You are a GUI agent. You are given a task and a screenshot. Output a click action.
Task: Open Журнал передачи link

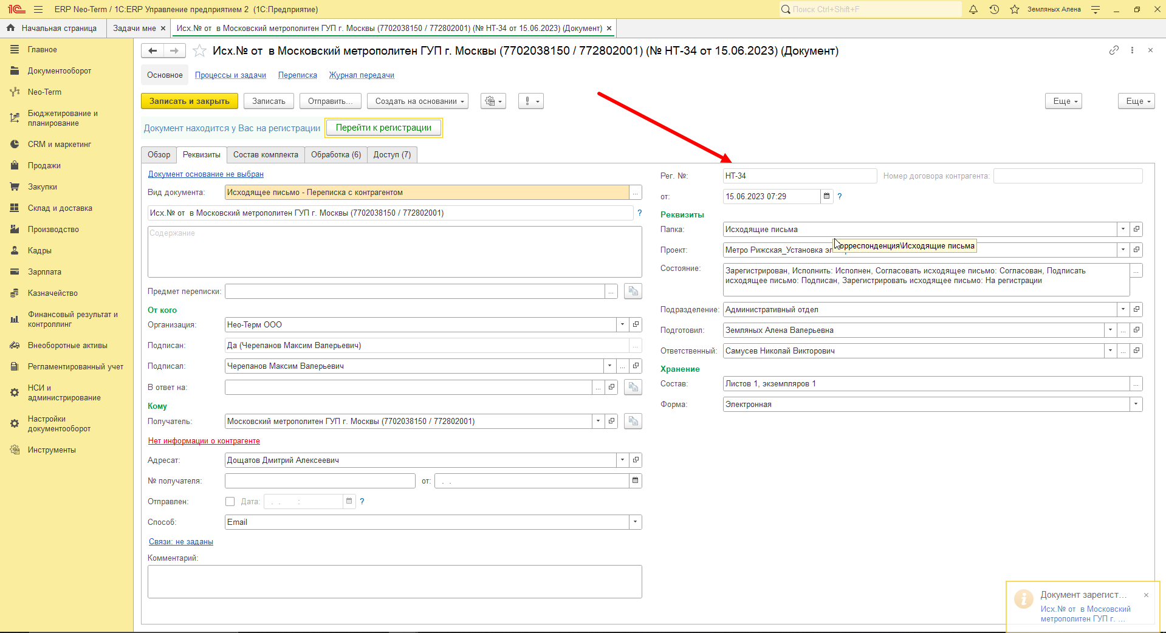(x=362, y=75)
